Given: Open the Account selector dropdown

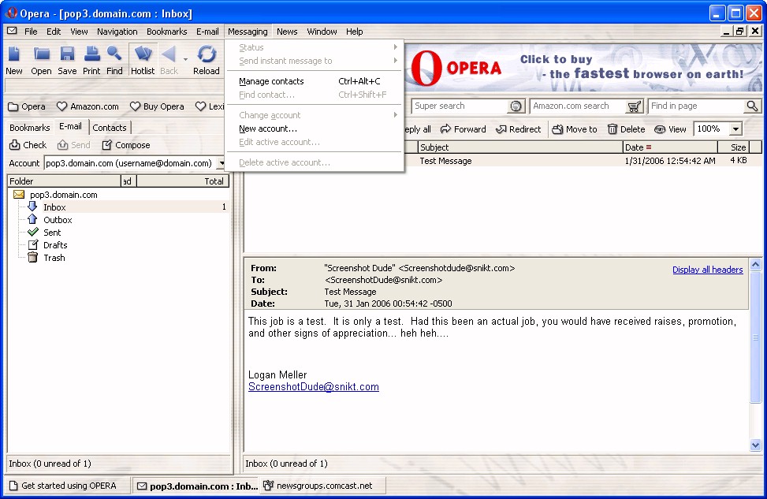Looking at the screenshot, I should coord(221,163).
